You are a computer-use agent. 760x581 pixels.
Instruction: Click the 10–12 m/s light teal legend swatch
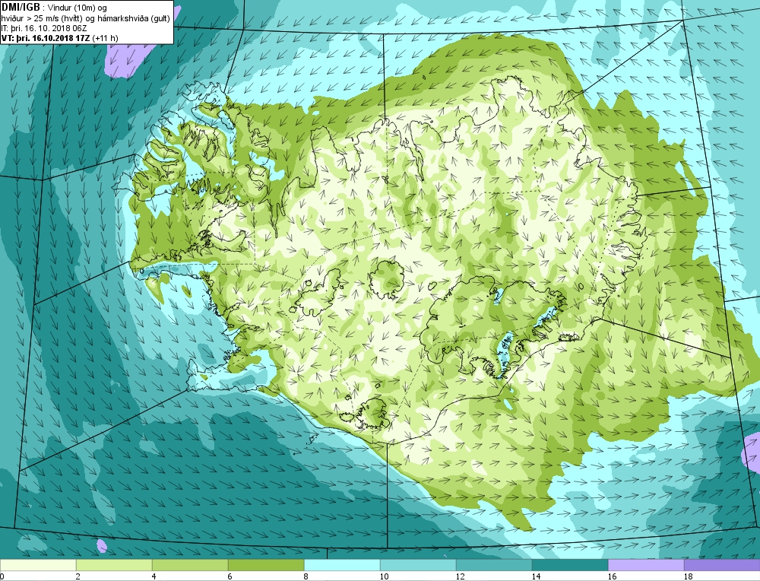click(418, 565)
